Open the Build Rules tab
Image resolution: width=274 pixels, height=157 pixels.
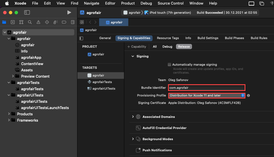[259, 38]
